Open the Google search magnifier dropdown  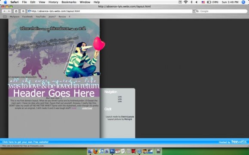tap(197, 11)
